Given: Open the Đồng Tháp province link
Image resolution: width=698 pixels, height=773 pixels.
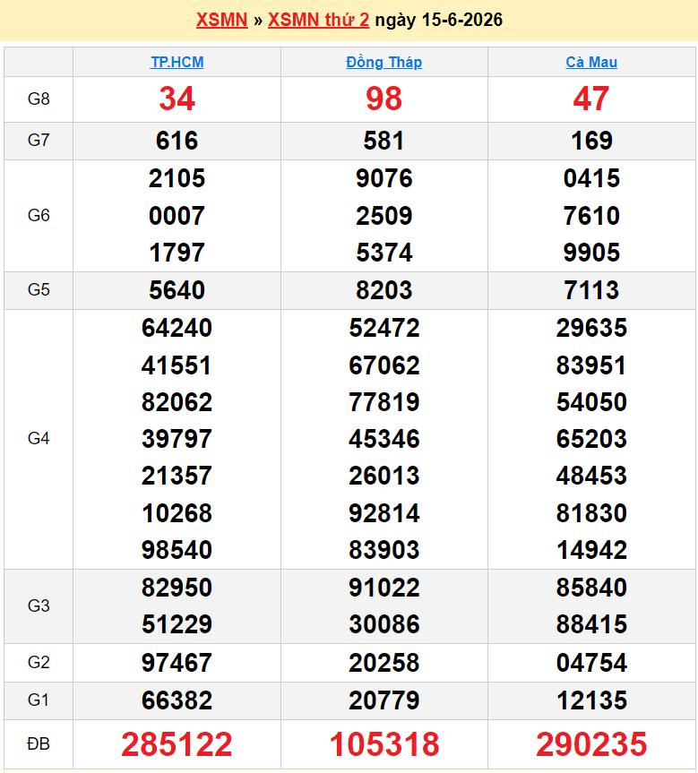Looking at the screenshot, I should tap(383, 62).
